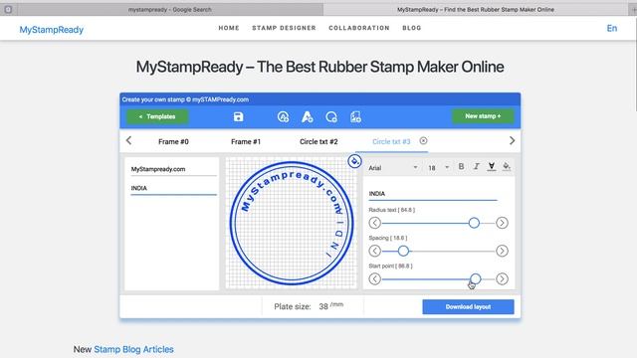This screenshot has height=358, width=637.
Task: Open the Stamp Blog Articles link
Action: coord(133,349)
